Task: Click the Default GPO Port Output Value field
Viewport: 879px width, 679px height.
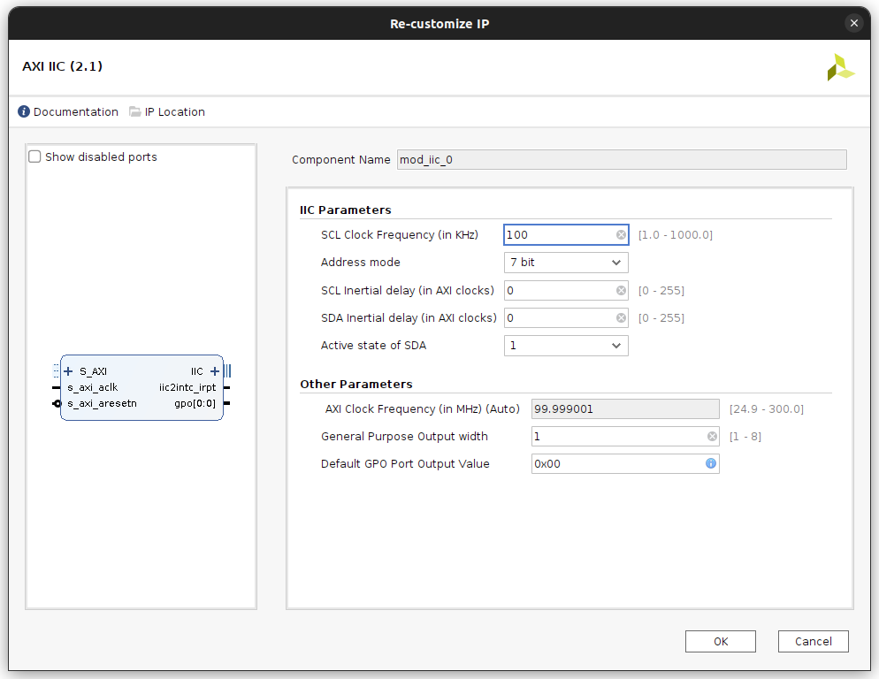Action: (616, 464)
